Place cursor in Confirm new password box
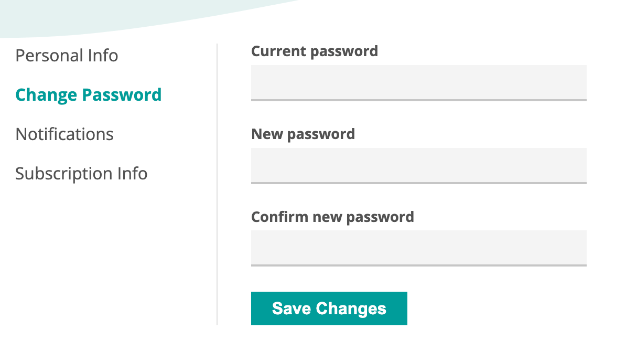This screenshot has width=626, height=362. point(418,248)
